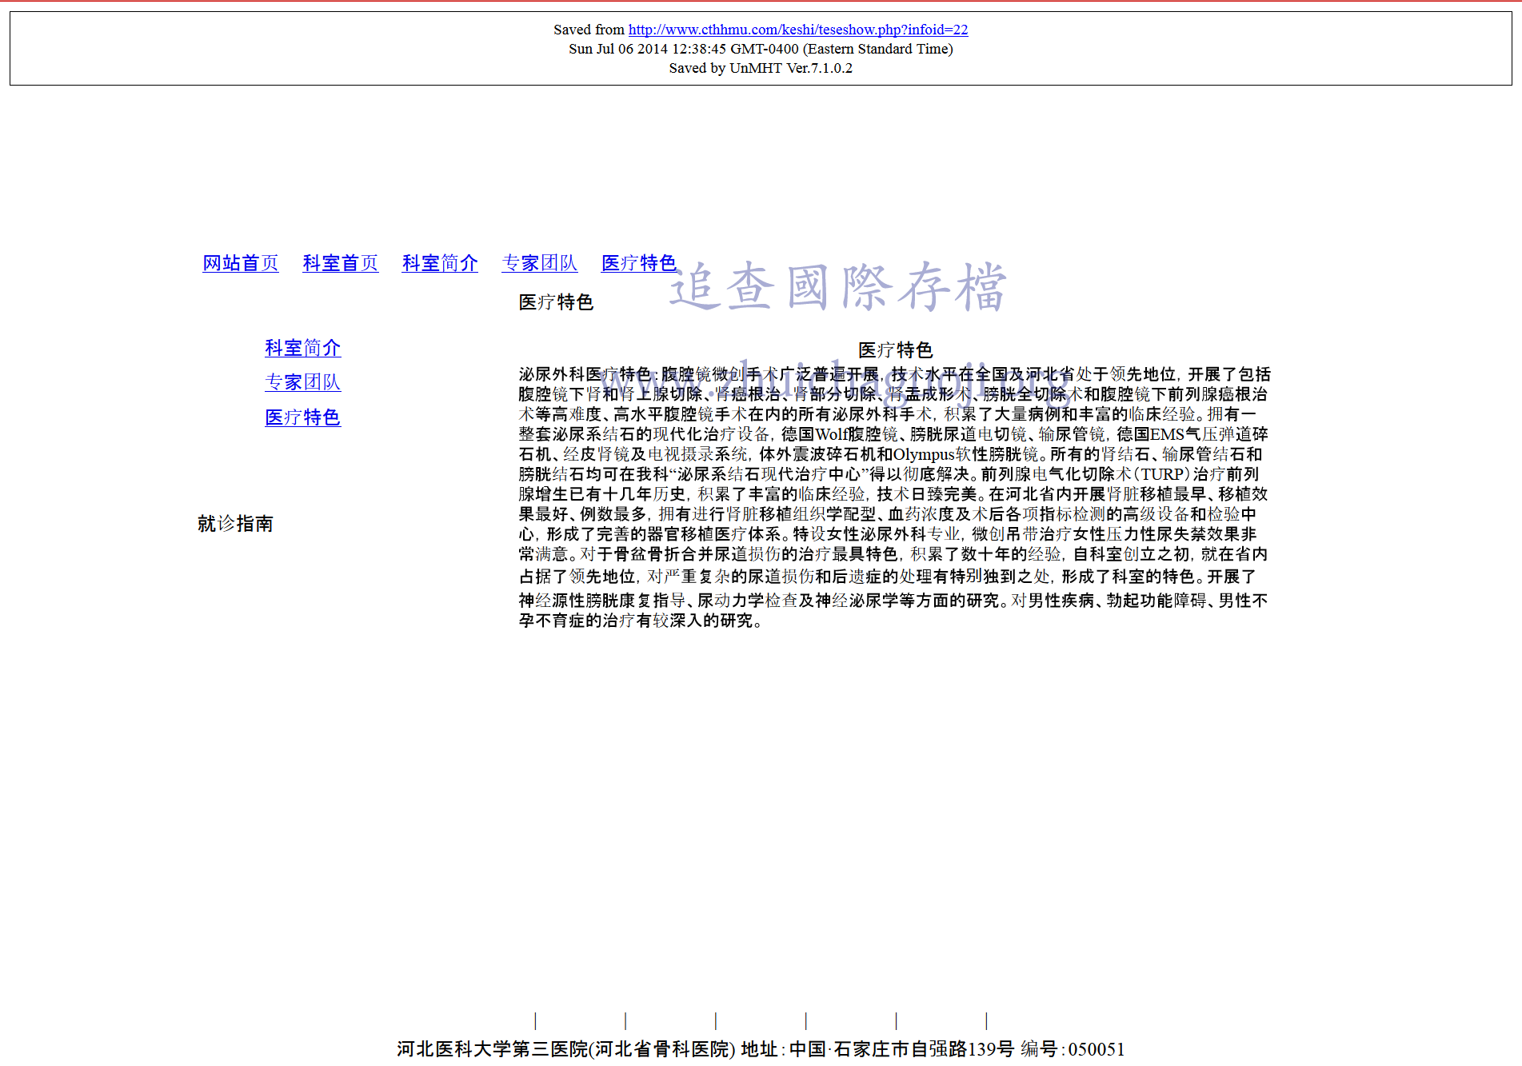Open 专家团队 link in left sidebar
1522x1066 pixels.
coord(303,382)
